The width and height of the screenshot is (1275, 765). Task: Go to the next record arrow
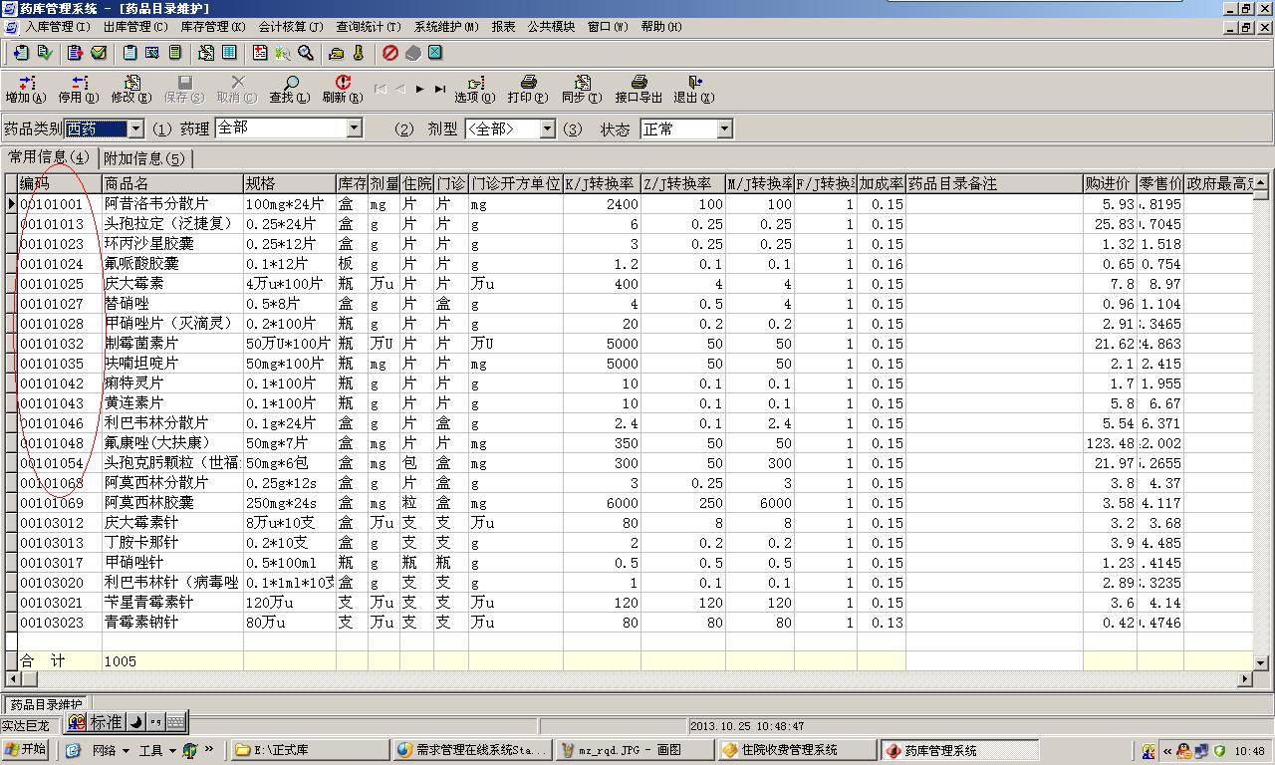tap(420, 89)
